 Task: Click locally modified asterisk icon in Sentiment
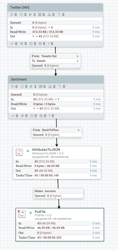[x=22, y=116]
